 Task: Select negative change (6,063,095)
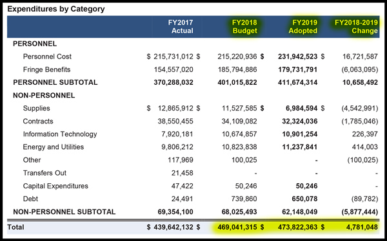click(360, 69)
